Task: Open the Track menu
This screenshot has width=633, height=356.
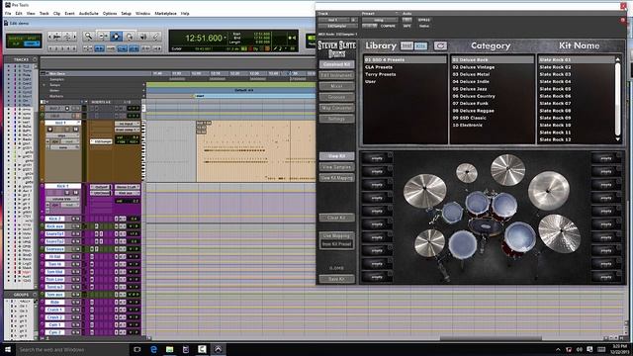Action: tap(44, 13)
